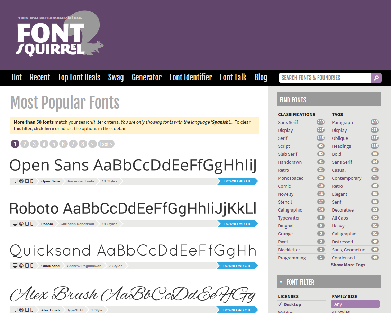Collapse the Font Filter section
This screenshot has width=391, height=313.
(281, 281)
